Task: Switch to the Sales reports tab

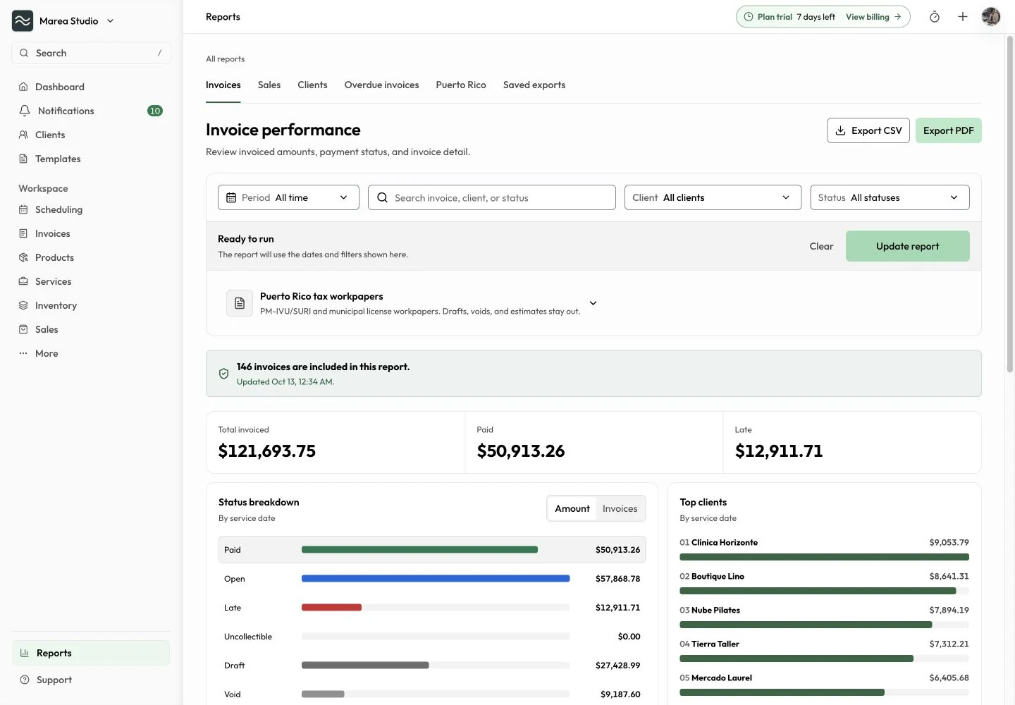Action: (x=269, y=85)
